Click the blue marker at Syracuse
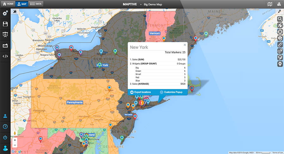This screenshot has width=284, height=154. (x=101, y=52)
